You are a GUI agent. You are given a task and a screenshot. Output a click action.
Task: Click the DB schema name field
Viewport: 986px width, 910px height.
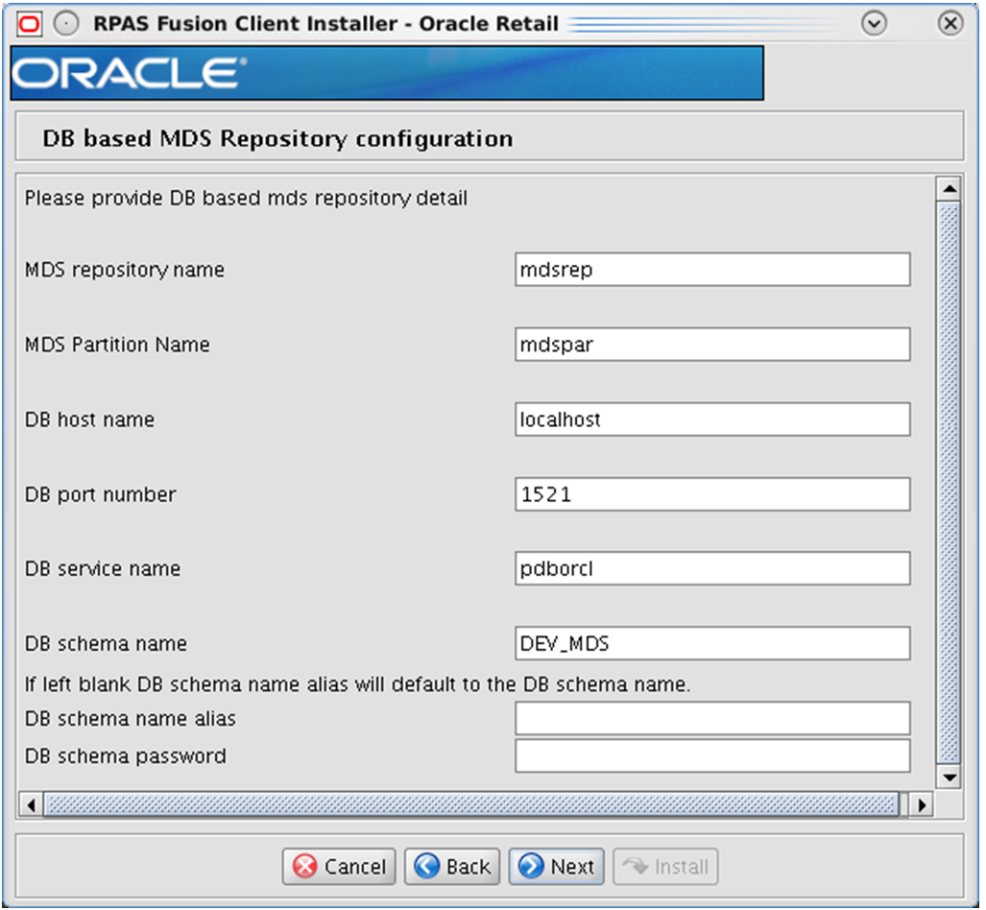tap(712, 643)
